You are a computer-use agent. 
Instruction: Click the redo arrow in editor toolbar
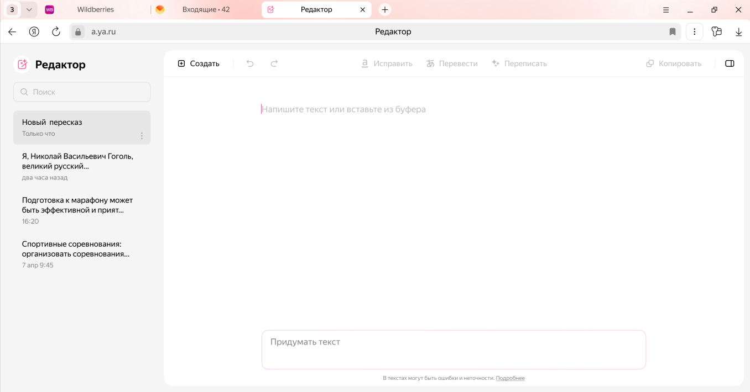click(274, 63)
